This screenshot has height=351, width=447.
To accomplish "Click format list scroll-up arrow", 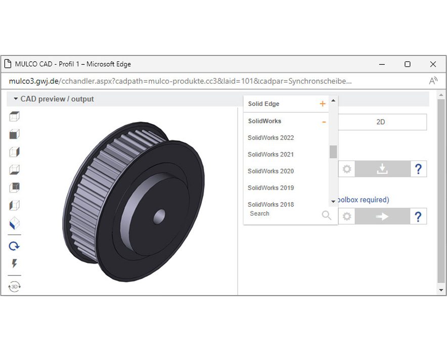I will coord(333,100).
